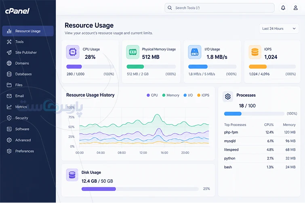Focus the Search Tools input field
The image size is (305, 203).
coord(219,8)
